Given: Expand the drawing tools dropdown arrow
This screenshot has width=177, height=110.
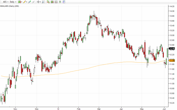Looking at the screenshot, I should click(x=27, y=2).
